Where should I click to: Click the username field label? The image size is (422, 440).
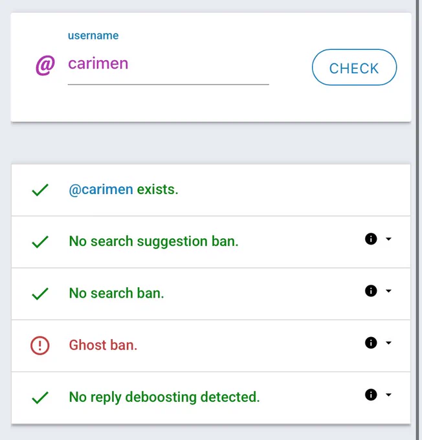[93, 36]
